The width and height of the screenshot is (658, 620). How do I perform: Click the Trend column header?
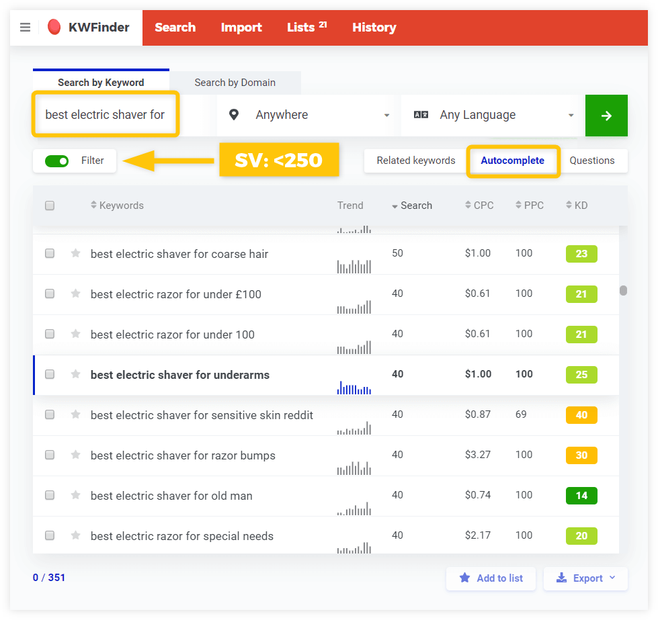(x=350, y=205)
